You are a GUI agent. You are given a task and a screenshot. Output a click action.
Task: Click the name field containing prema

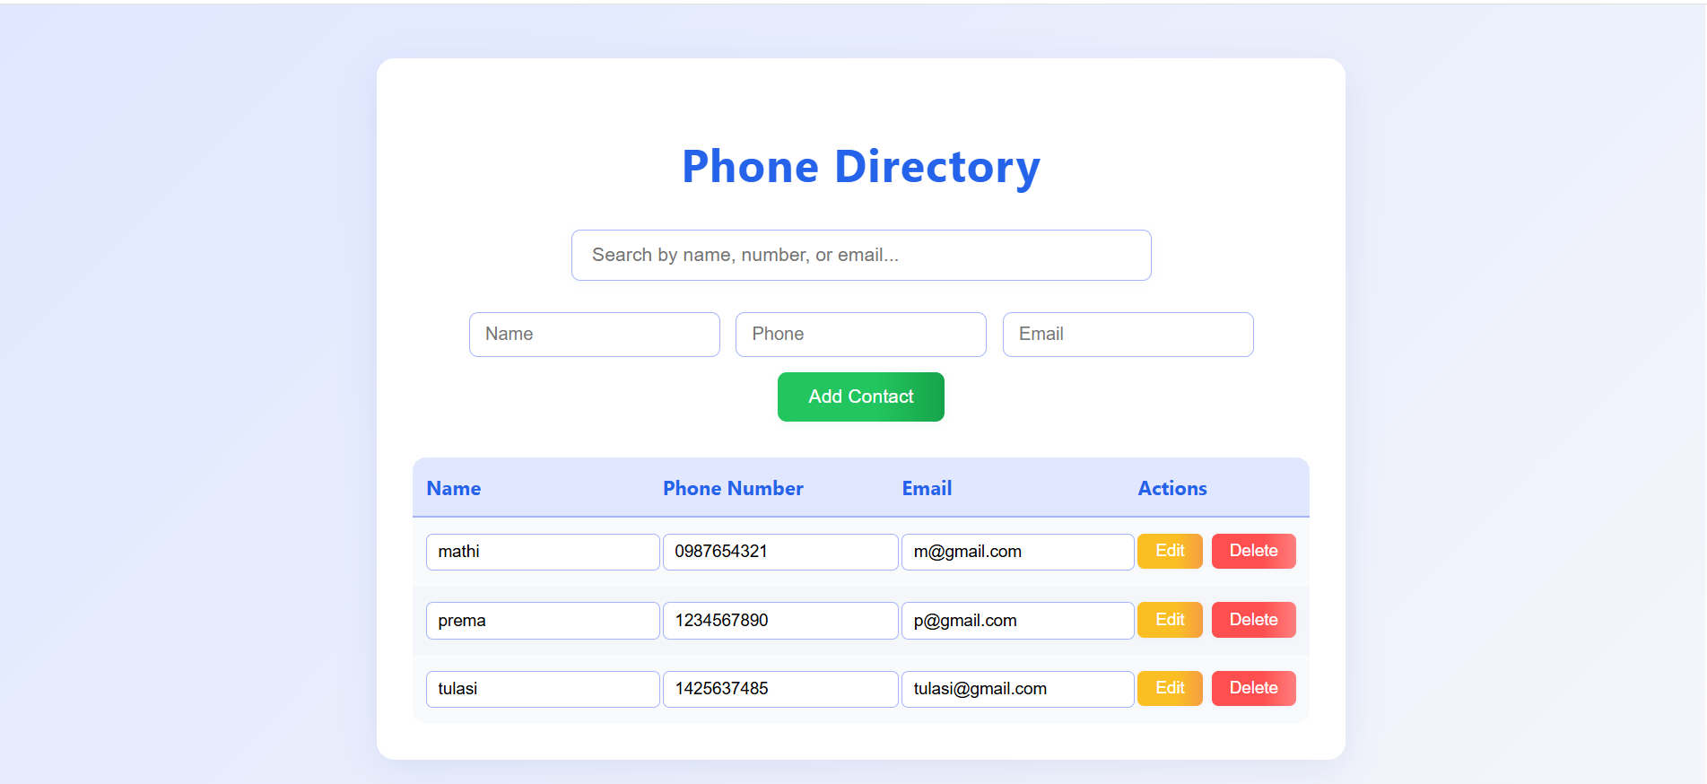pos(543,621)
